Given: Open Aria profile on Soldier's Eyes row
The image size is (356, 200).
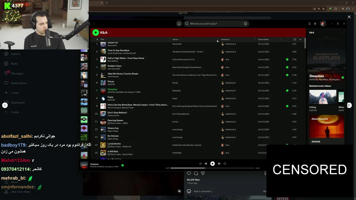Looking at the screenshot, I should click(227, 67).
